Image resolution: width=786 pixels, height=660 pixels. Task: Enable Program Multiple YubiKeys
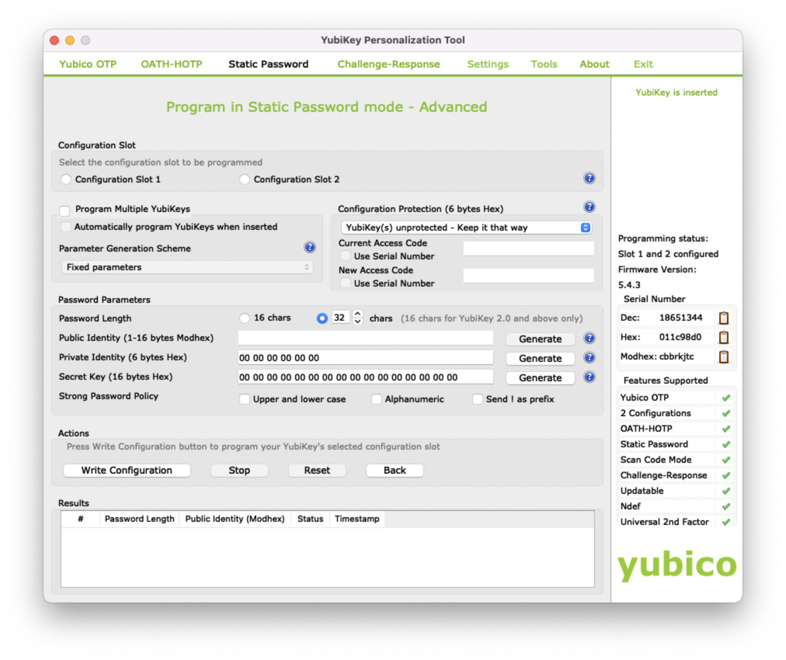(64, 210)
